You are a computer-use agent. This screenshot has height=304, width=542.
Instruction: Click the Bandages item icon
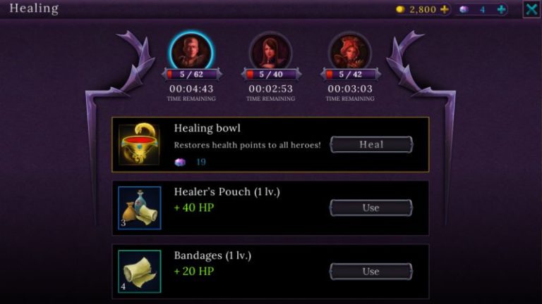click(x=139, y=271)
